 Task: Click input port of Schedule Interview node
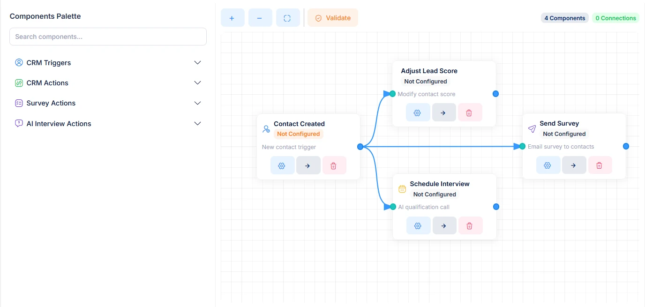pyautogui.click(x=393, y=207)
